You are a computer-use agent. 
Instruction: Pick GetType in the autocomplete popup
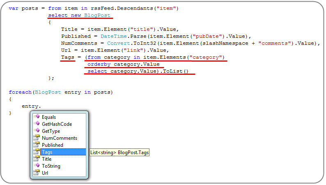(59, 131)
